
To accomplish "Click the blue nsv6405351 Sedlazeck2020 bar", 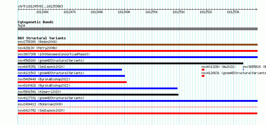I will point(70,70).
